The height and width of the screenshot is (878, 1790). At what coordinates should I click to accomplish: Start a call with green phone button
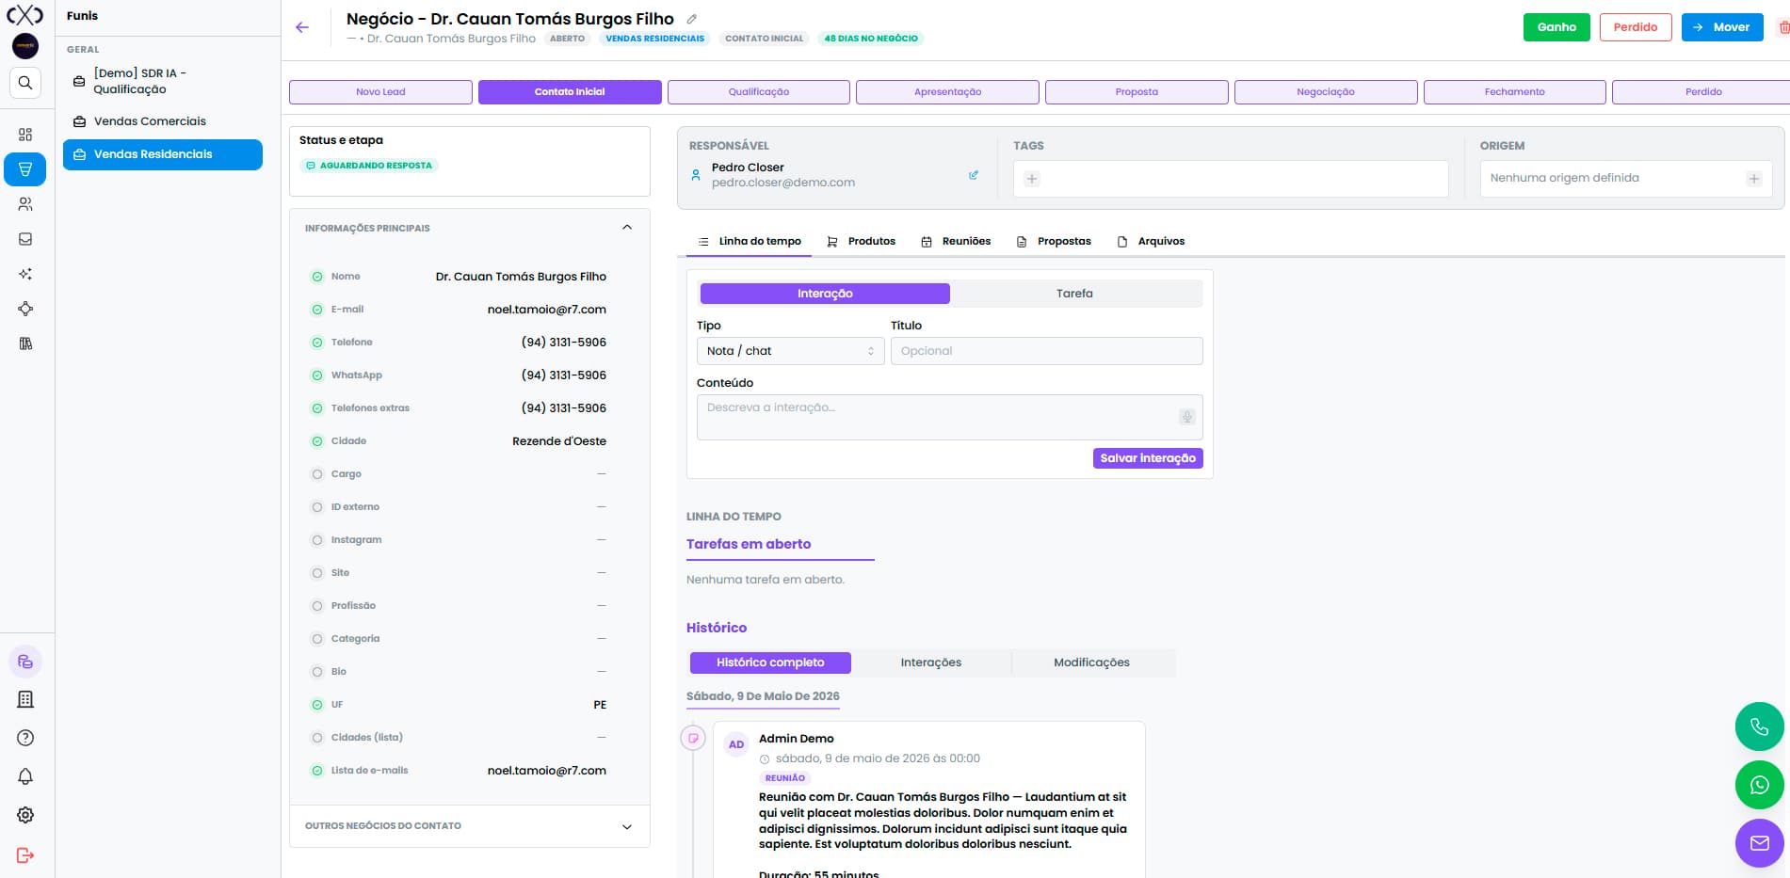[1759, 726]
